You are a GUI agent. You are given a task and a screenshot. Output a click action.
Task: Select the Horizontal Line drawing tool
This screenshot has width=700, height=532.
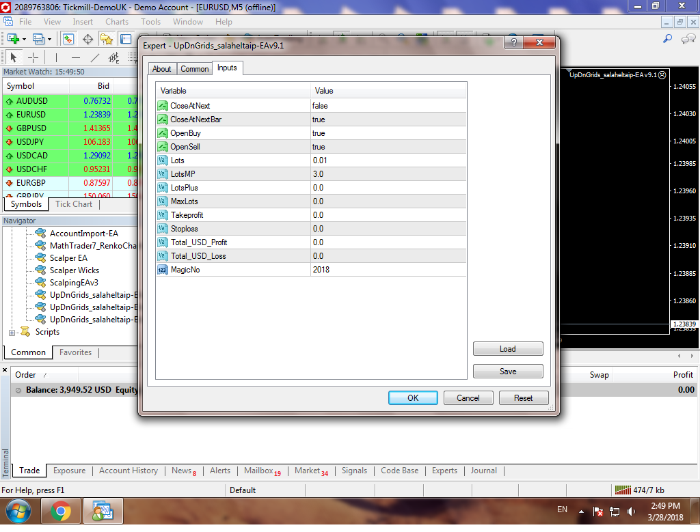(x=76, y=57)
